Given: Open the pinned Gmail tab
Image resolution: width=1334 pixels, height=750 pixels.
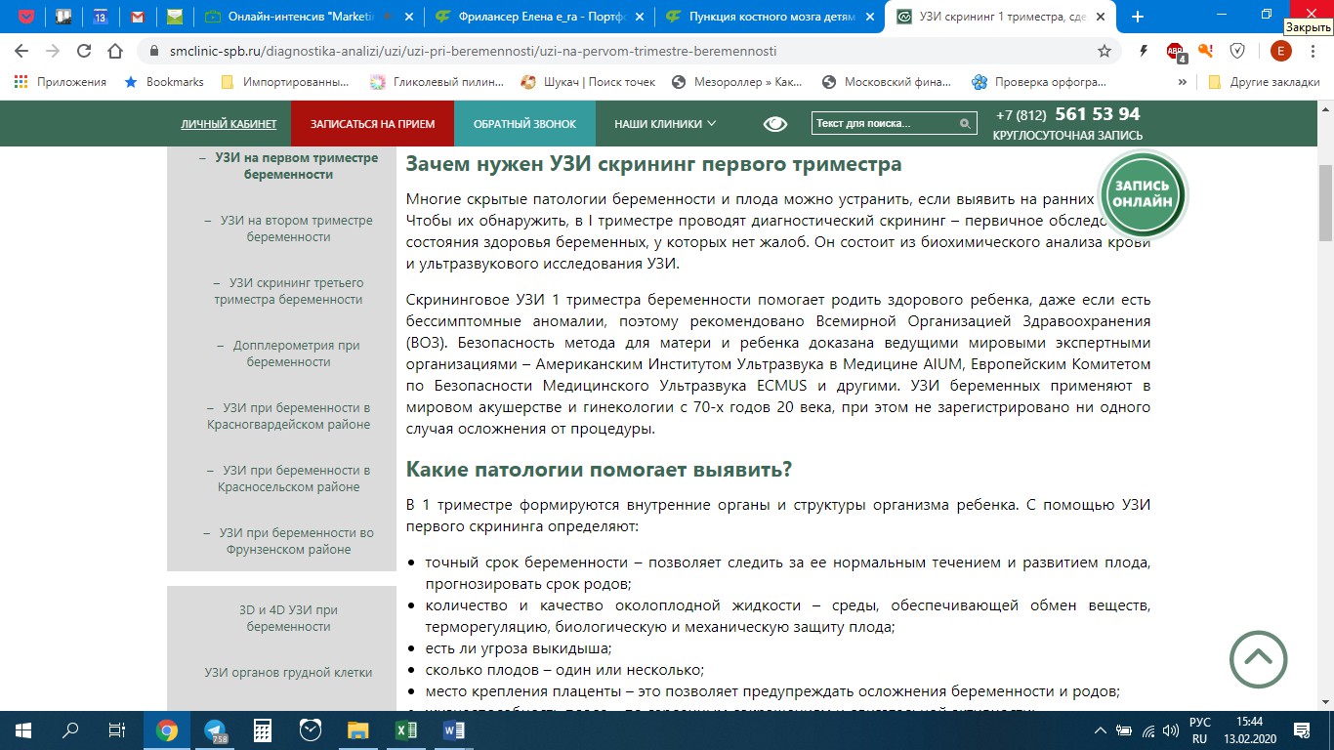Looking at the screenshot, I should pos(138,17).
